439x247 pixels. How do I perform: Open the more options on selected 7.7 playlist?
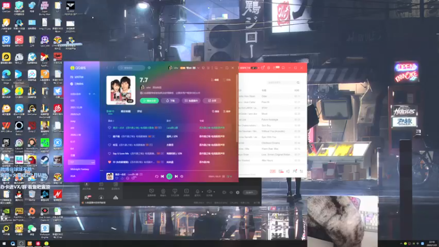(x=93, y=162)
